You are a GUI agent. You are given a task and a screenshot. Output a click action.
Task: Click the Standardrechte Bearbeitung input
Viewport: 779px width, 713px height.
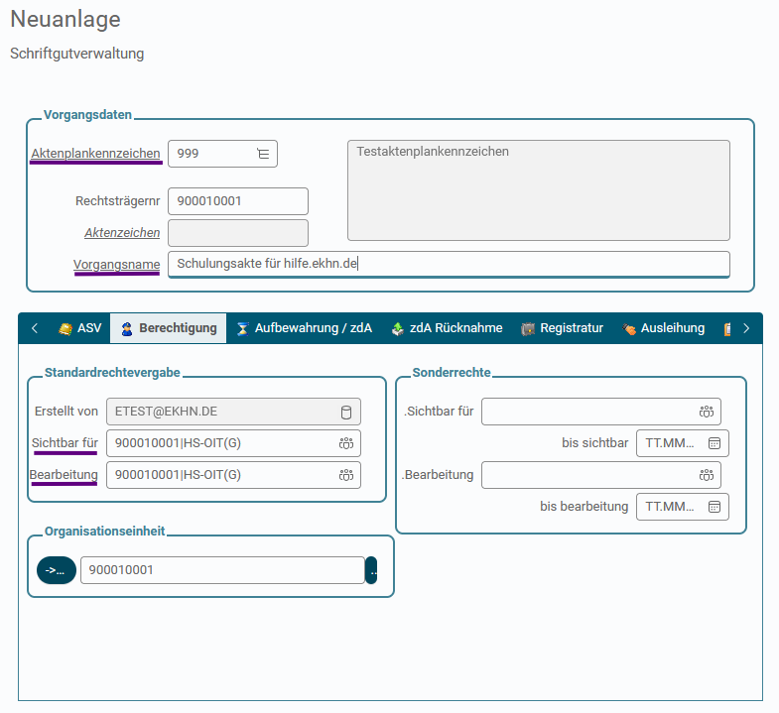click(x=233, y=475)
